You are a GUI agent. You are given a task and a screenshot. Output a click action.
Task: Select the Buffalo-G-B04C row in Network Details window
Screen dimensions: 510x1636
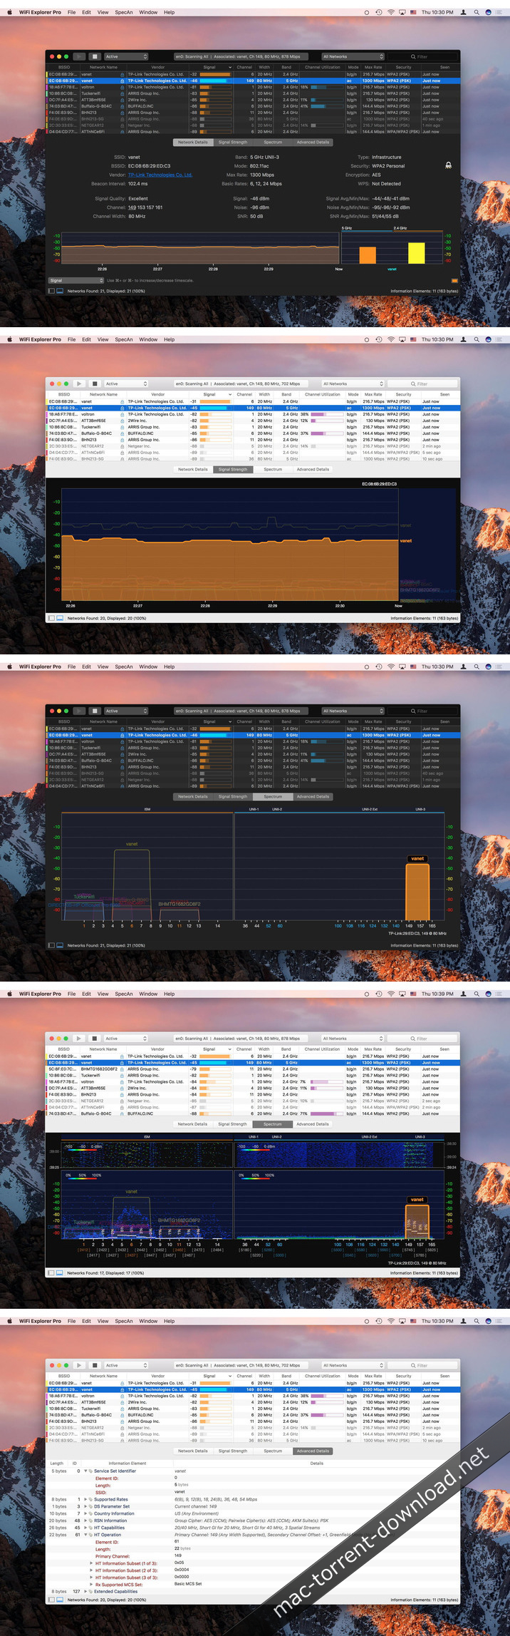[x=253, y=106]
